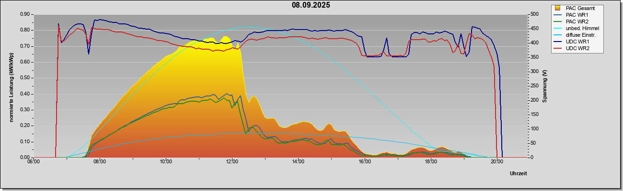
Task: Select the PAC Gesamt legend label
Action: 581,8
